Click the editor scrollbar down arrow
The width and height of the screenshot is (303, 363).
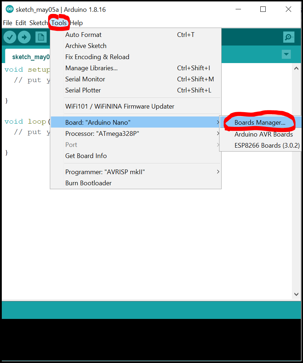(x=296, y=294)
